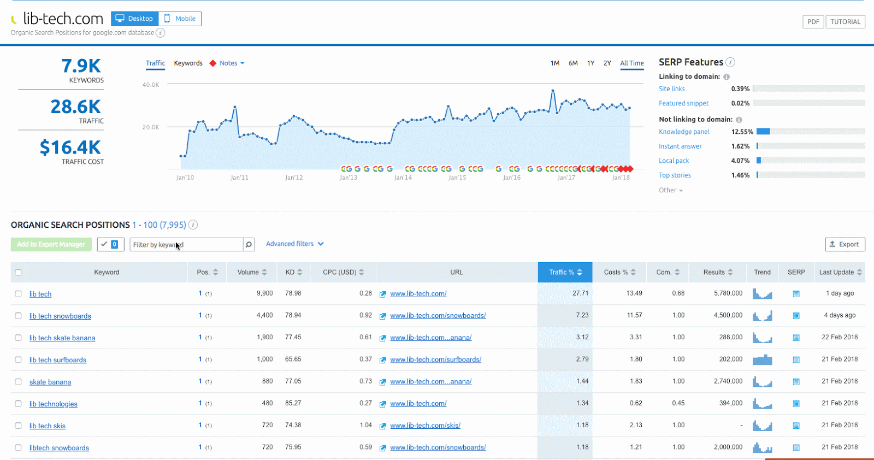Click the red diamond Notes marker icon
This screenshot has height=460, width=874.
[x=213, y=63]
